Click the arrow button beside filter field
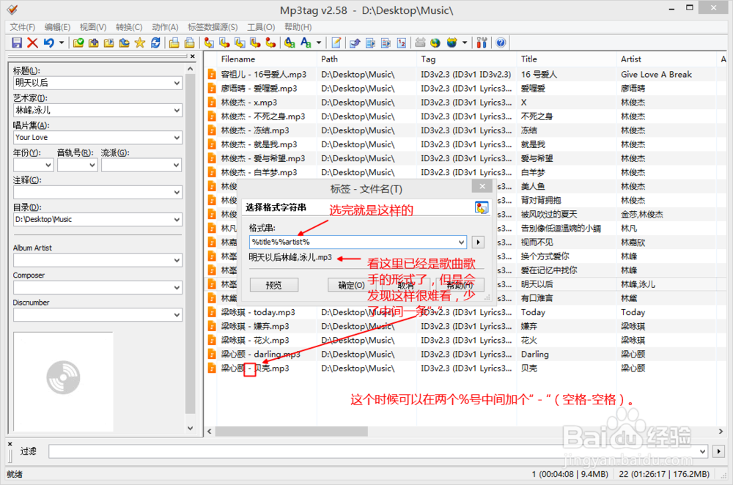Viewport: 733px width, 485px height. click(718, 451)
